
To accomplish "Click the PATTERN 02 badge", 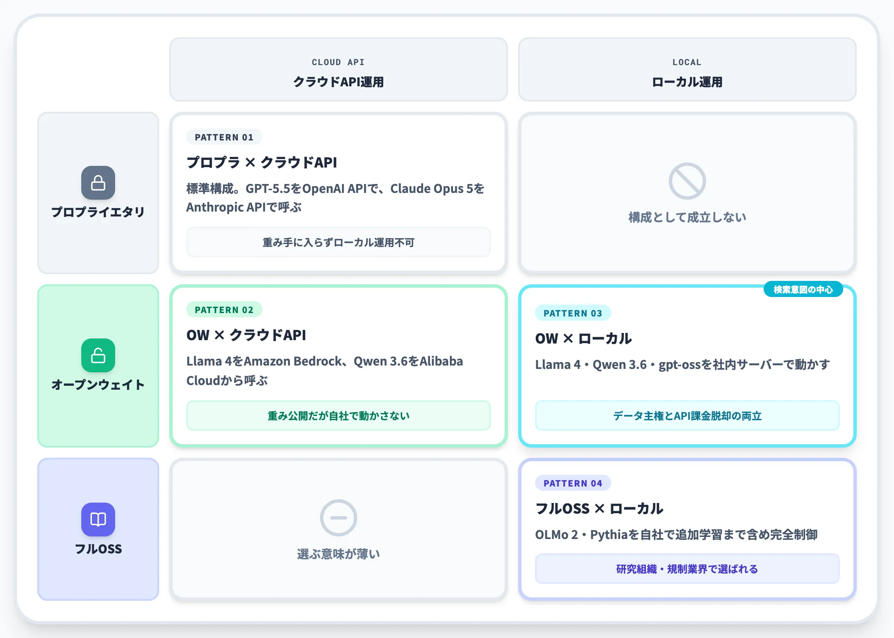I will pos(224,310).
